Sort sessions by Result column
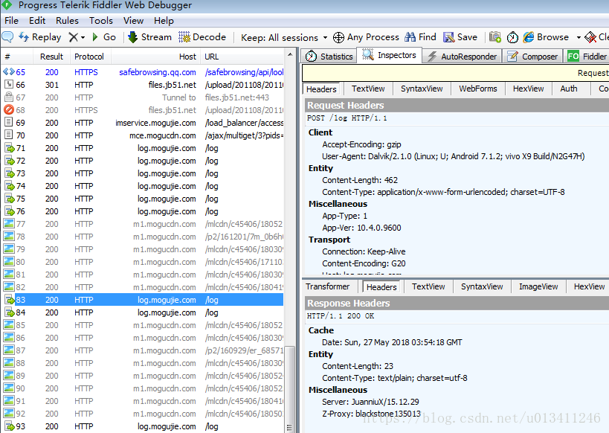 [x=51, y=57]
